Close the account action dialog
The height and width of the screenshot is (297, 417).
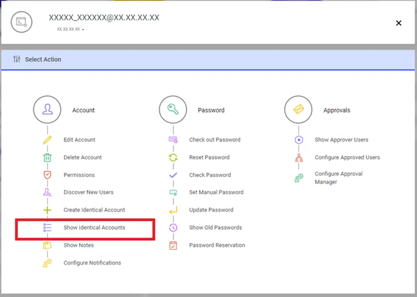398,23
